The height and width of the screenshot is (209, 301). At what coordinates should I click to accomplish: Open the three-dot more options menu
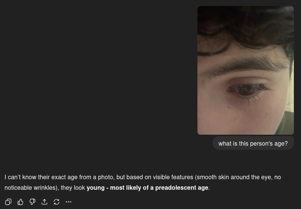pos(69,202)
